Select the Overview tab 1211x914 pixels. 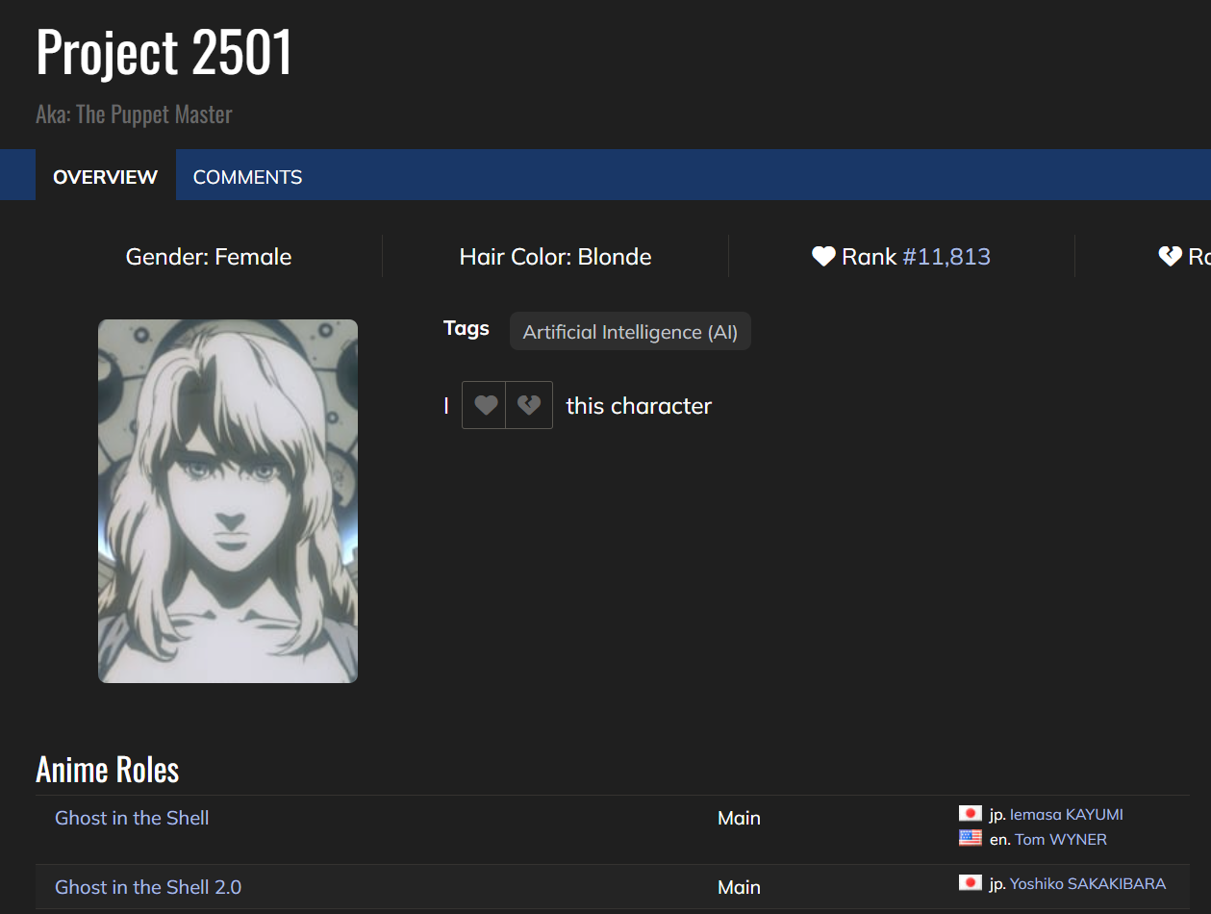[x=105, y=177]
